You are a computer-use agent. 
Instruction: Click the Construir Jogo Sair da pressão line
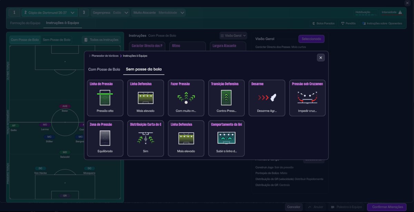(275, 167)
